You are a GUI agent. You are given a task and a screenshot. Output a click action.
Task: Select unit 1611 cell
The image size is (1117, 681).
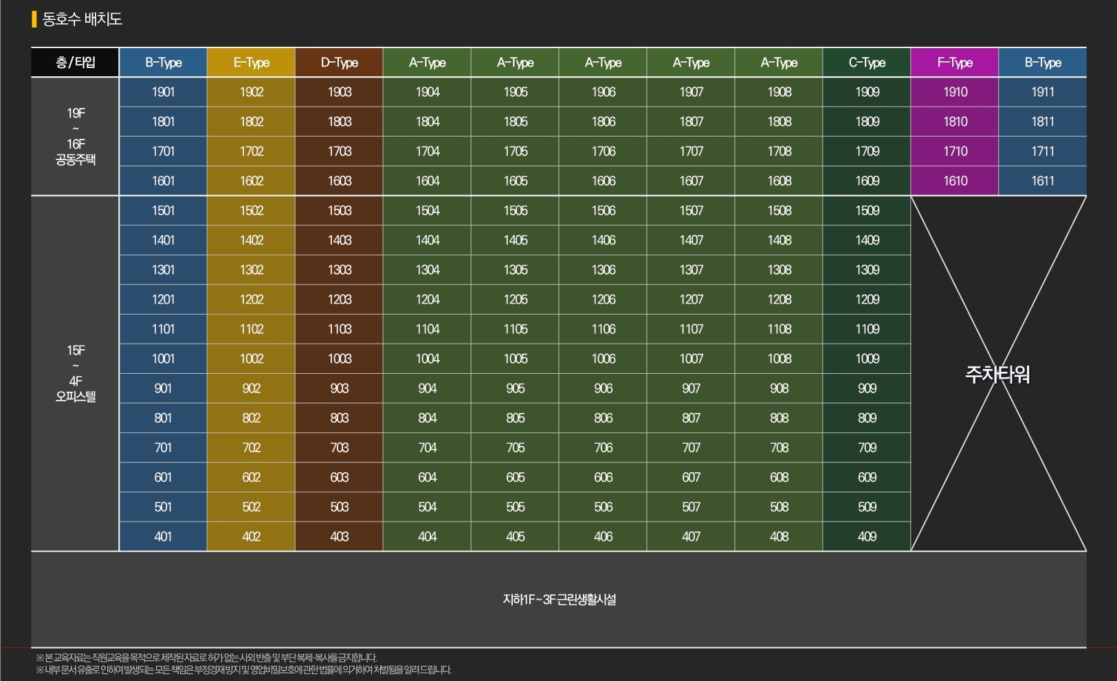pyautogui.click(x=1042, y=181)
